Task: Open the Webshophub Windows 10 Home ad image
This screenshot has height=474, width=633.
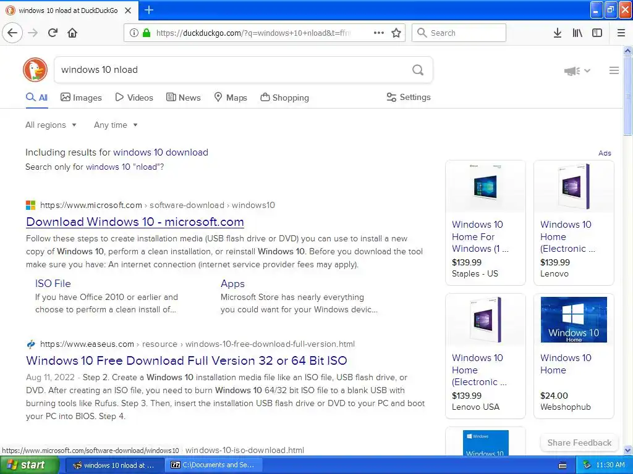Action: pyautogui.click(x=574, y=320)
